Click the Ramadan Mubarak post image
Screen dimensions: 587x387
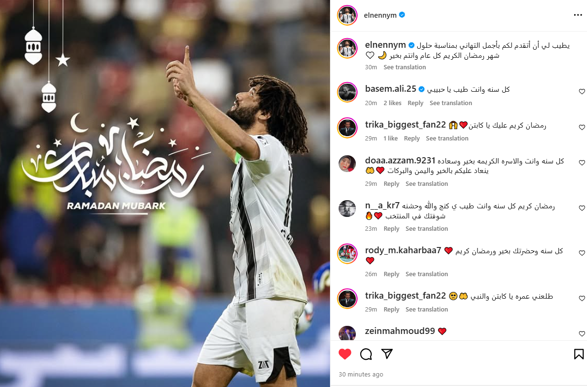click(165, 193)
